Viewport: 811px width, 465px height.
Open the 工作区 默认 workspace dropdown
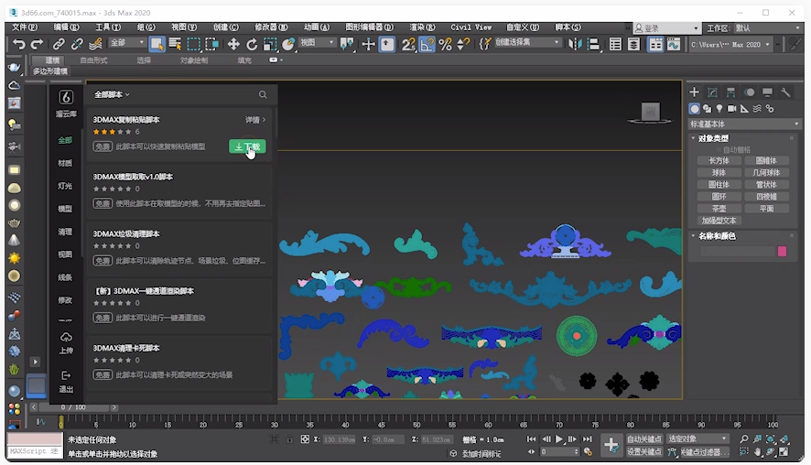(x=768, y=28)
